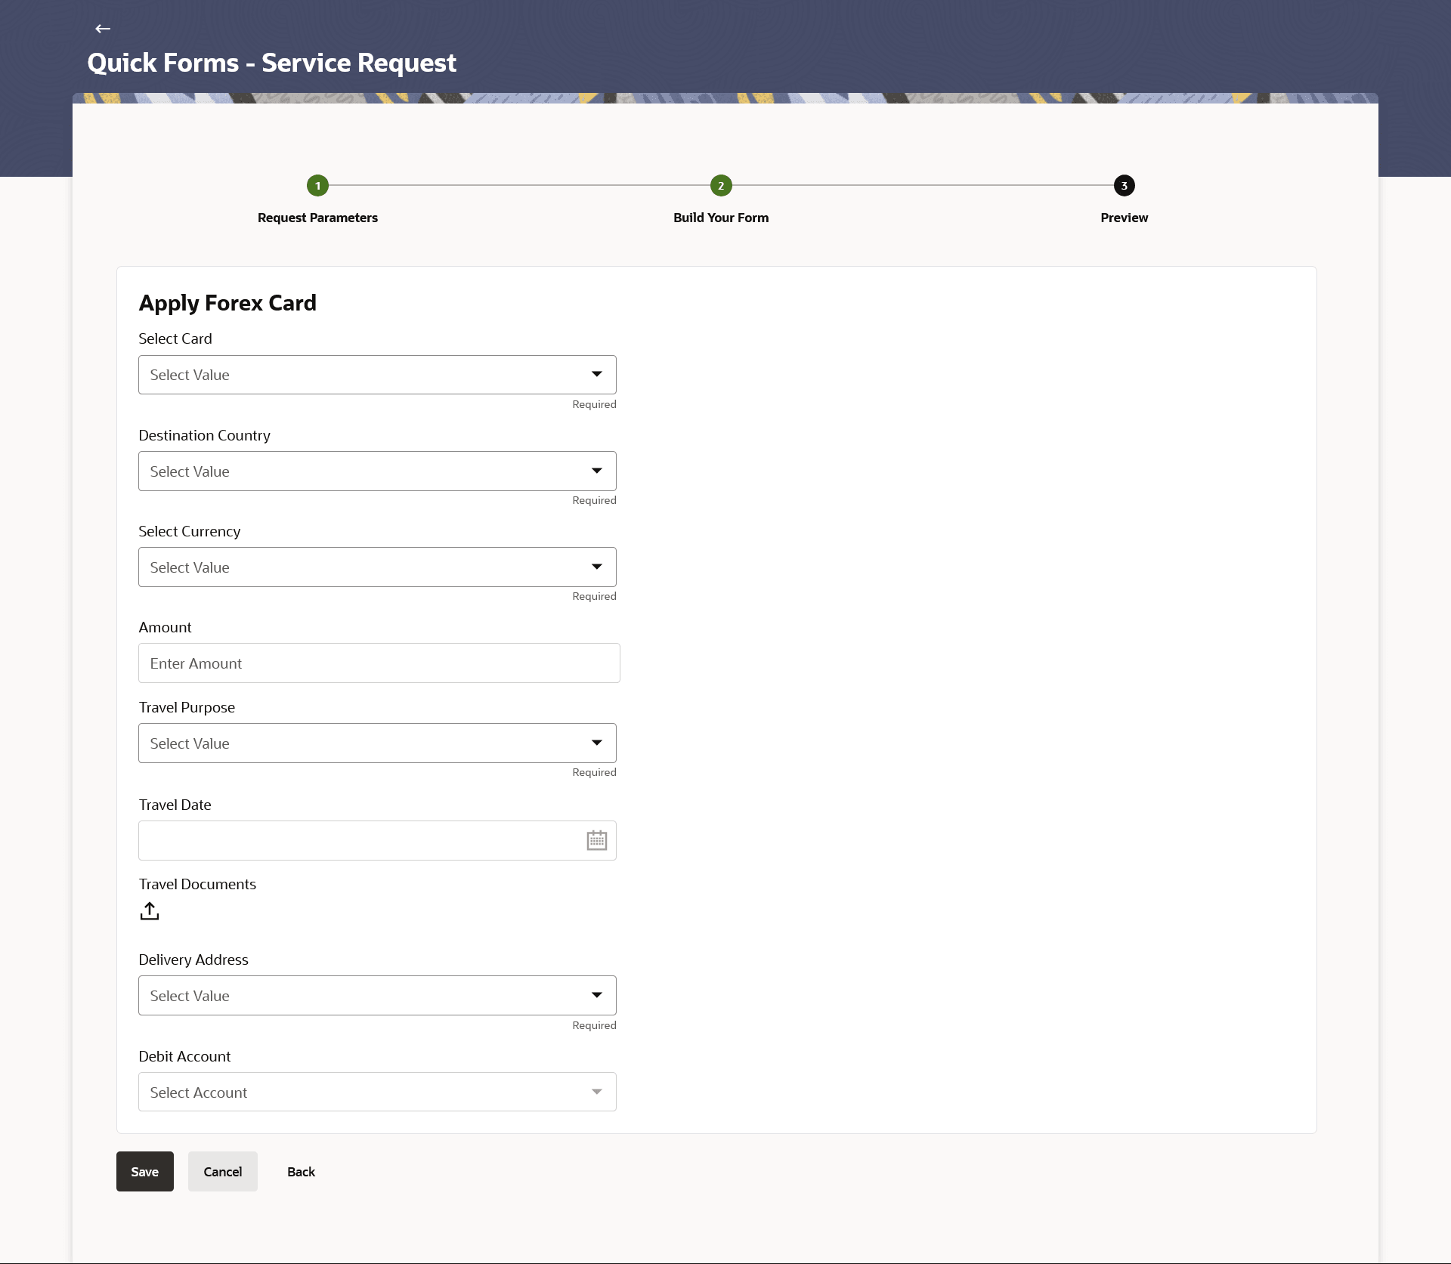Click the Travel Documents upload icon
Image resolution: width=1451 pixels, height=1264 pixels.
tap(150, 911)
